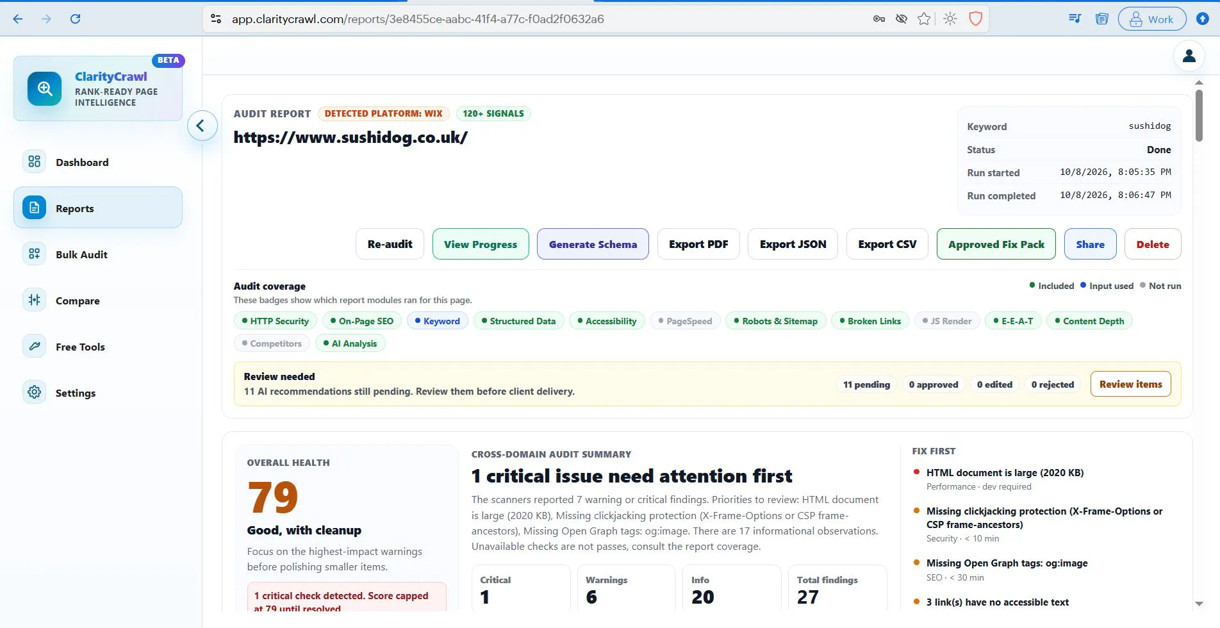This screenshot has width=1220, height=628.
Task: Click the Export CSV button
Action: (887, 244)
